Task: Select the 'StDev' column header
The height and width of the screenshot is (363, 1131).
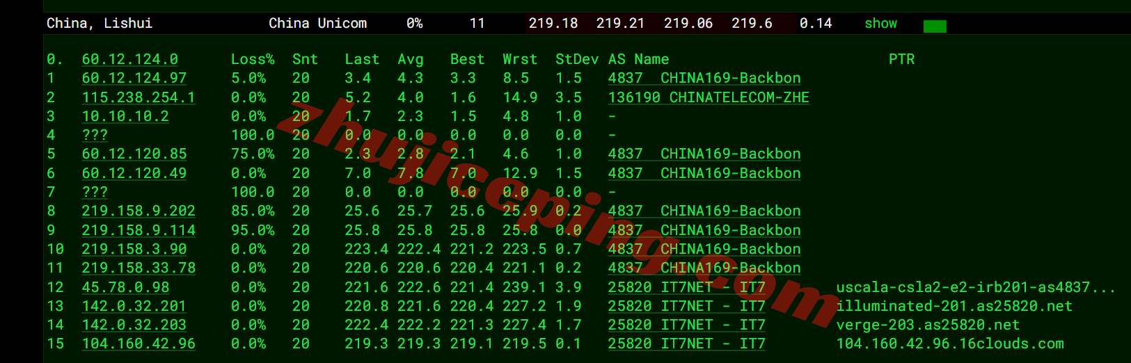Action: (577, 59)
